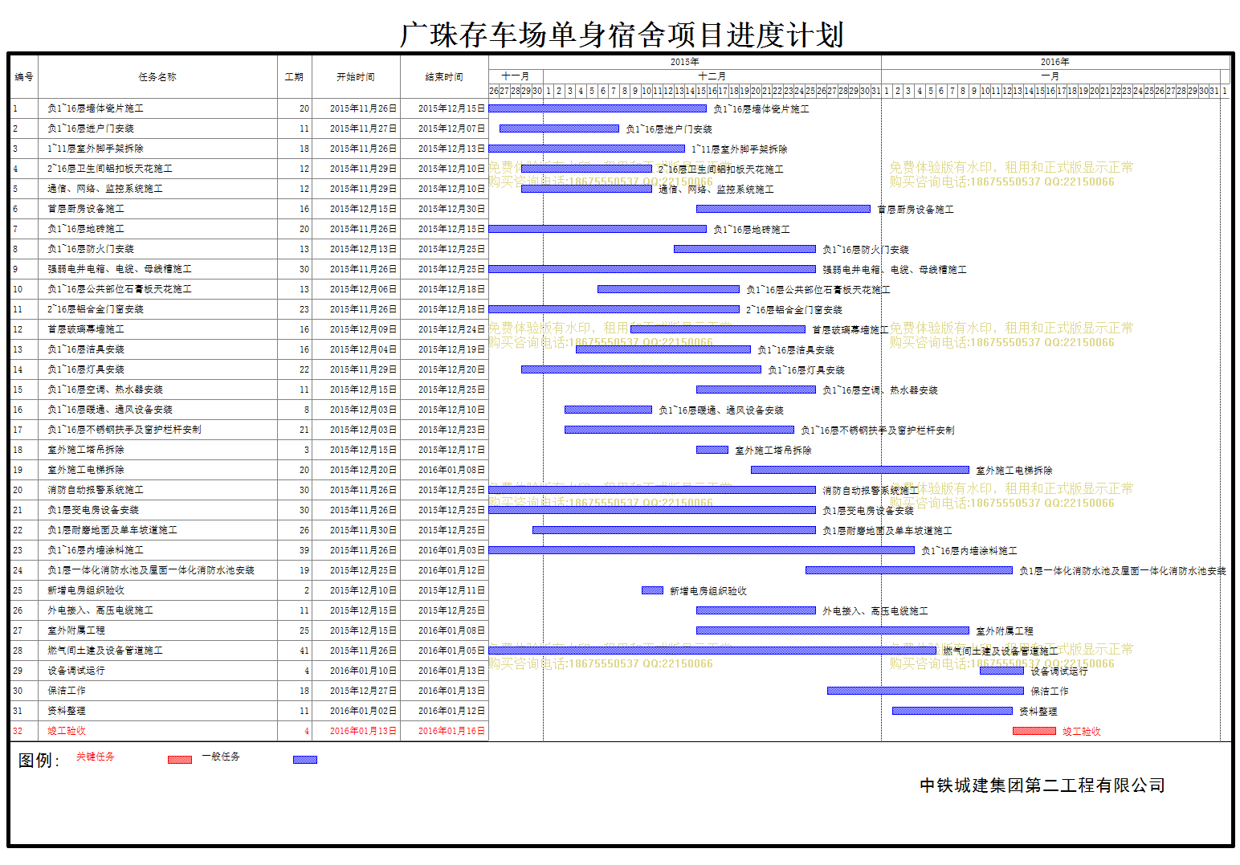Select 负1~16层防火门安装 in the task list
Image resolution: width=1240 pixels, height=865 pixels.
click(x=91, y=249)
